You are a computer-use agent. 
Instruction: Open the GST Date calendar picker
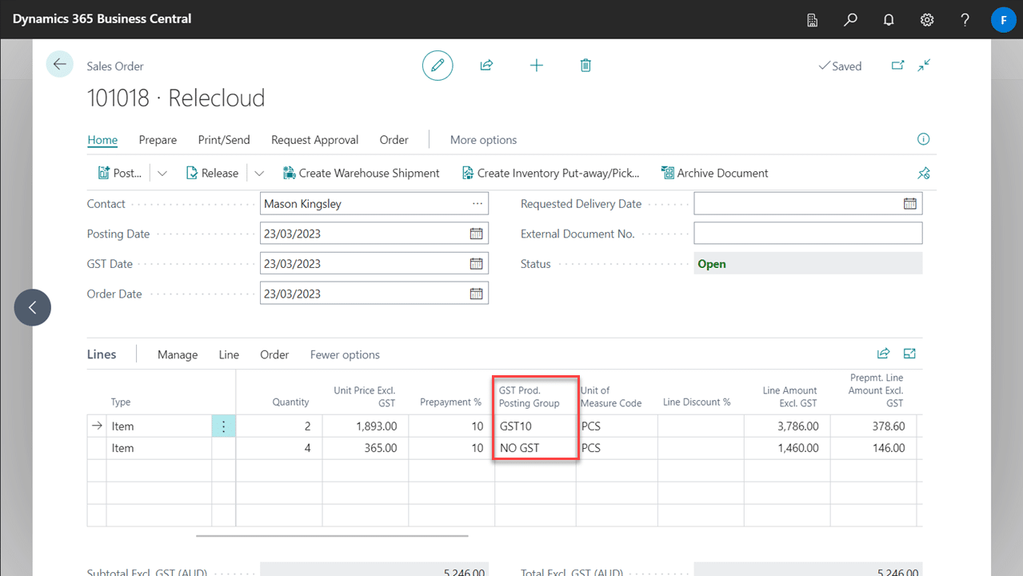pos(476,263)
